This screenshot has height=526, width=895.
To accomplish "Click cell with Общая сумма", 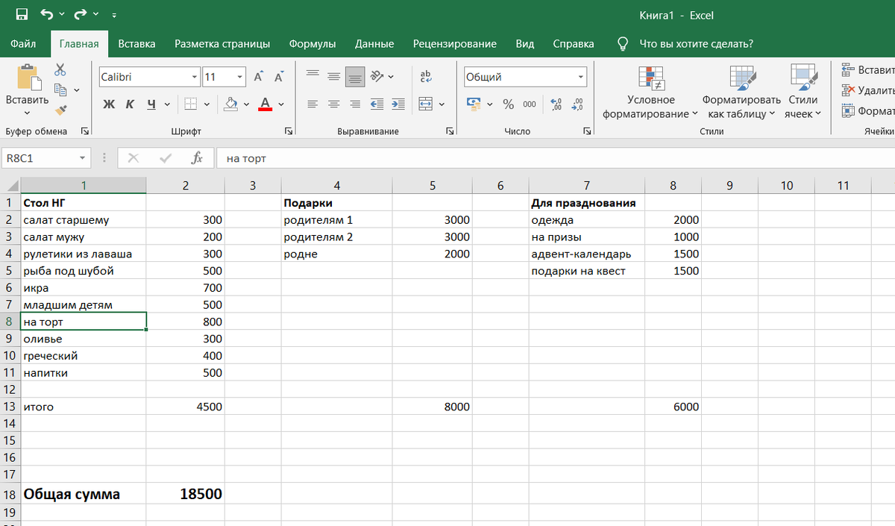I will click(84, 493).
